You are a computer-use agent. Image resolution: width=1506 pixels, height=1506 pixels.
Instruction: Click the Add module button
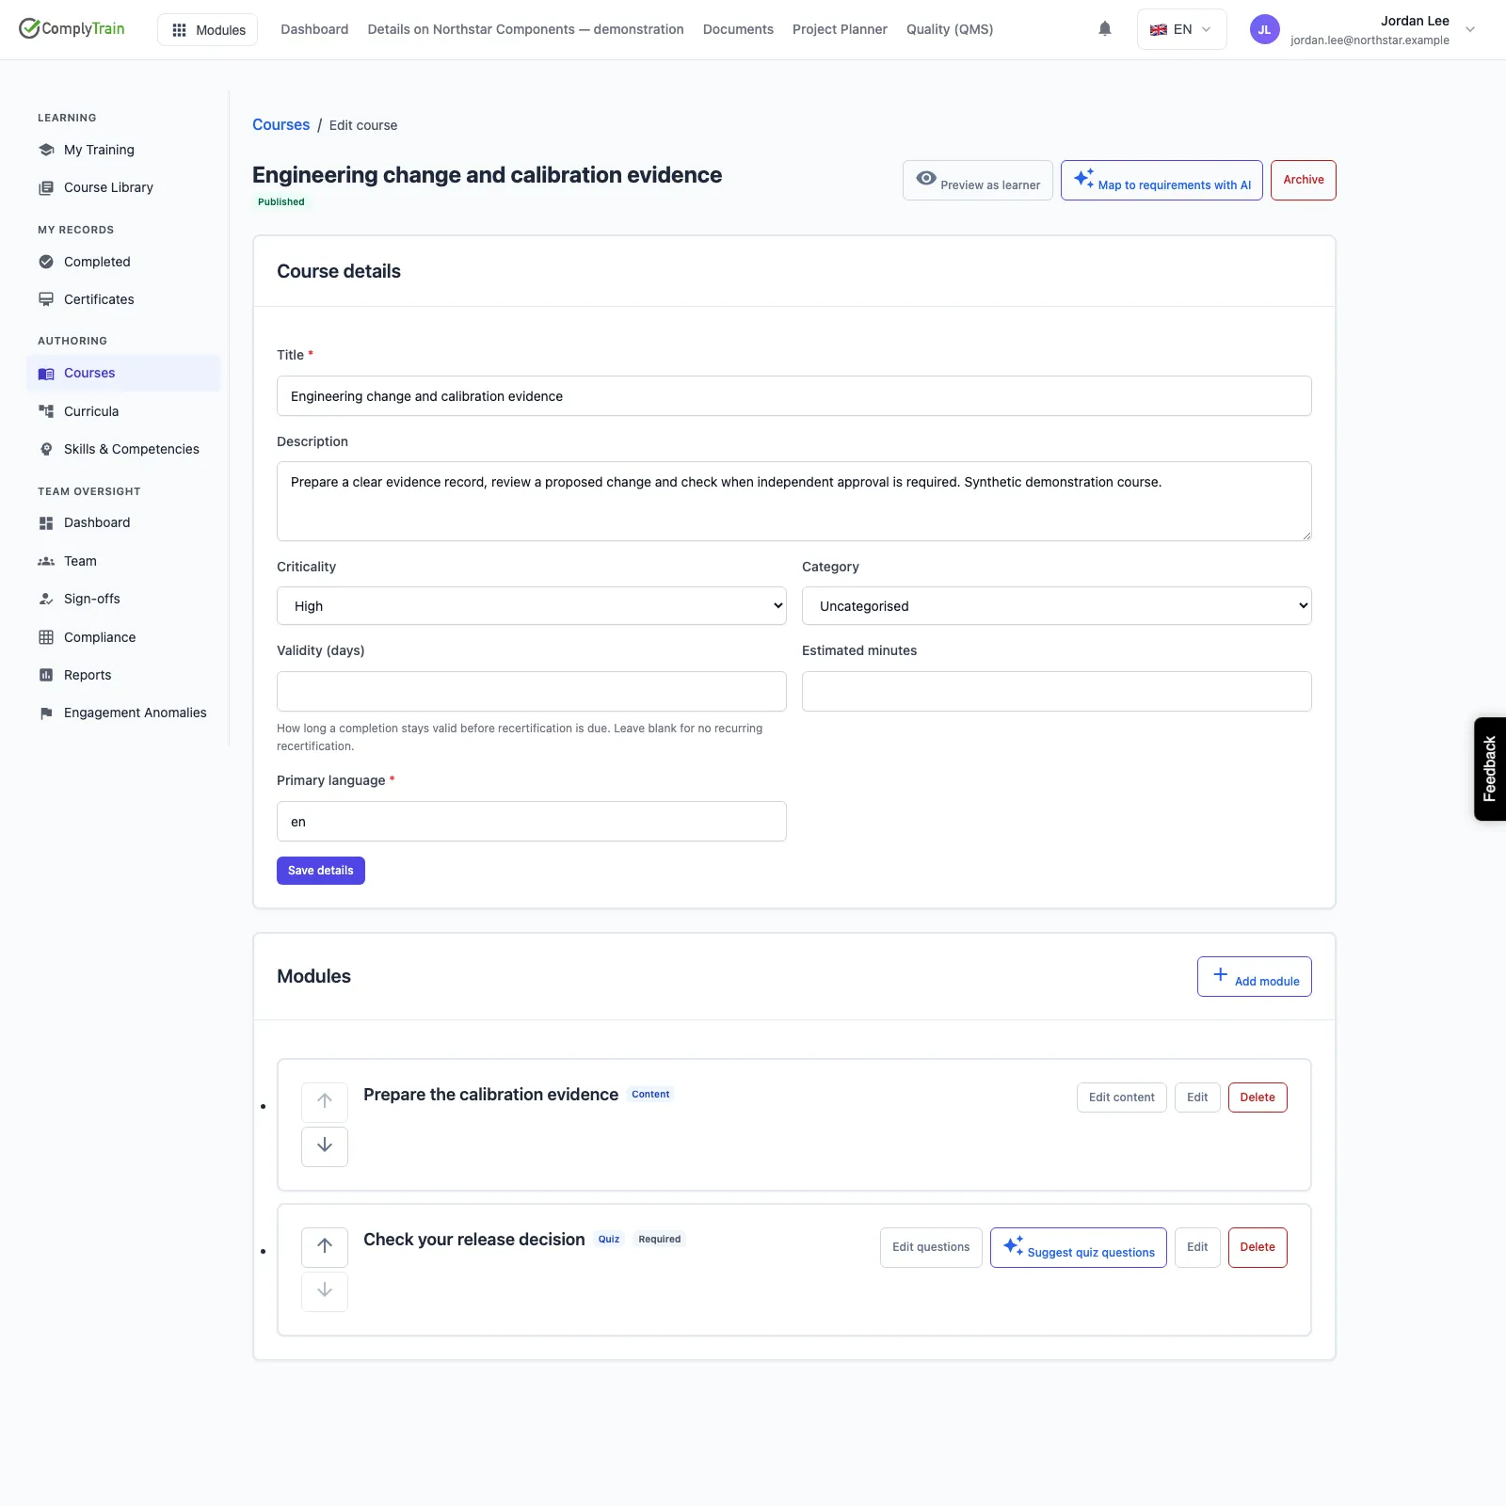pos(1255,977)
